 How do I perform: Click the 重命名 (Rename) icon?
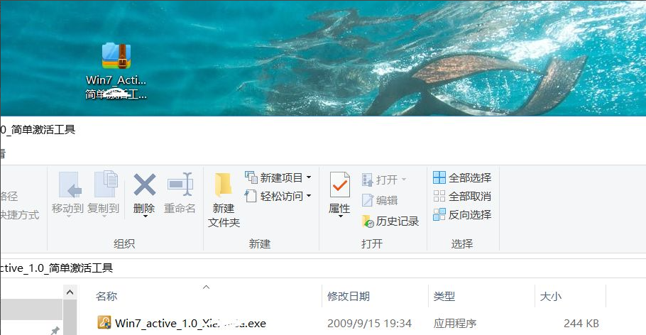pos(180,185)
